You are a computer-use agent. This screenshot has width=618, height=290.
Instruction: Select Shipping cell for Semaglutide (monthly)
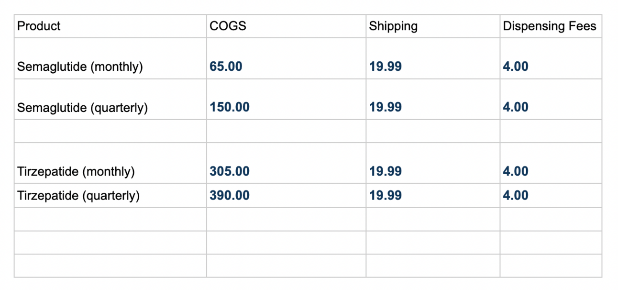(386, 67)
